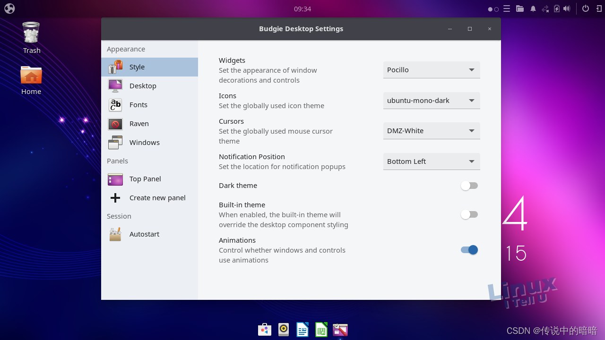Screen dimensions: 605x340
Task: Launch LibreOffice Writer from the dock
Action: 302,330
